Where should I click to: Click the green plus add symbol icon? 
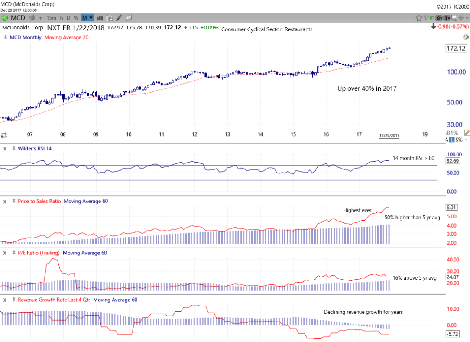click(x=5, y=18)
